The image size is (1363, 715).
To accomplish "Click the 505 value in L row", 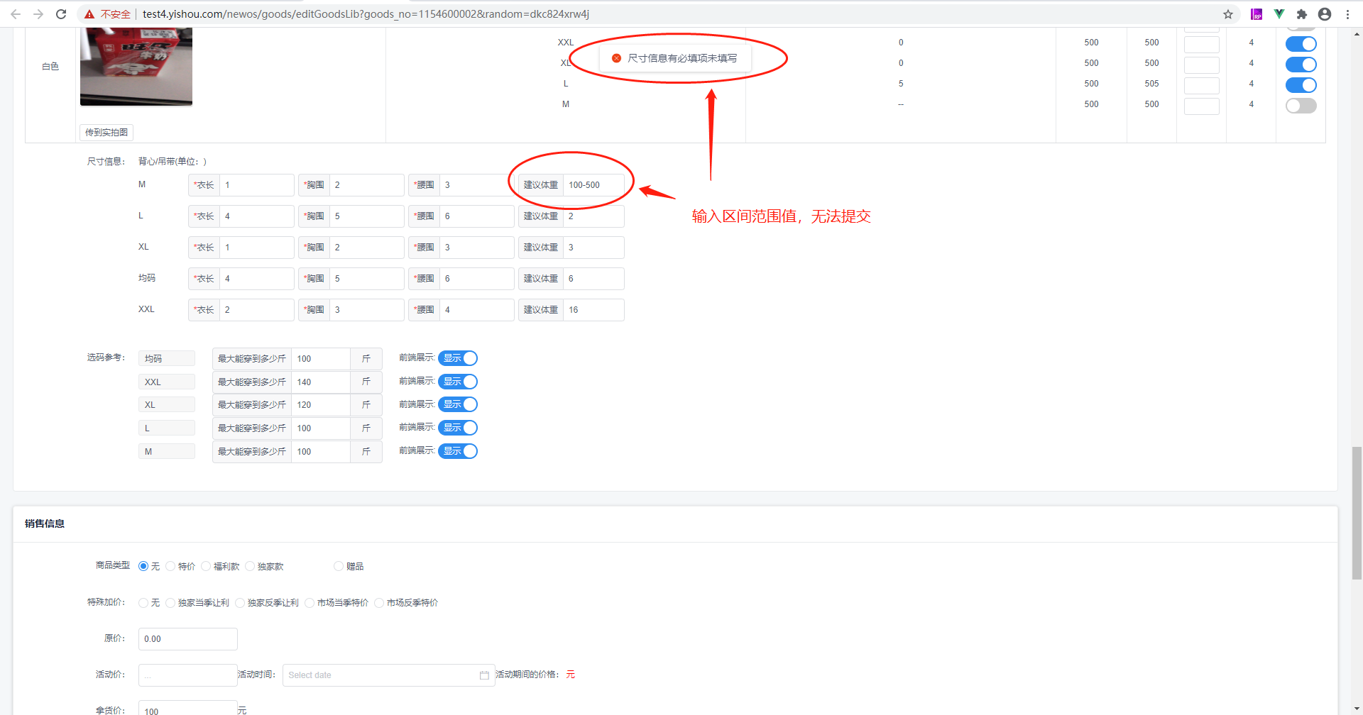I will pos(1151,84).
